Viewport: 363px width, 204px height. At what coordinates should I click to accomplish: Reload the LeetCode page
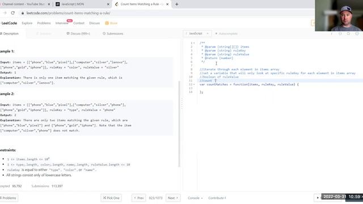[x=12, y=13]
